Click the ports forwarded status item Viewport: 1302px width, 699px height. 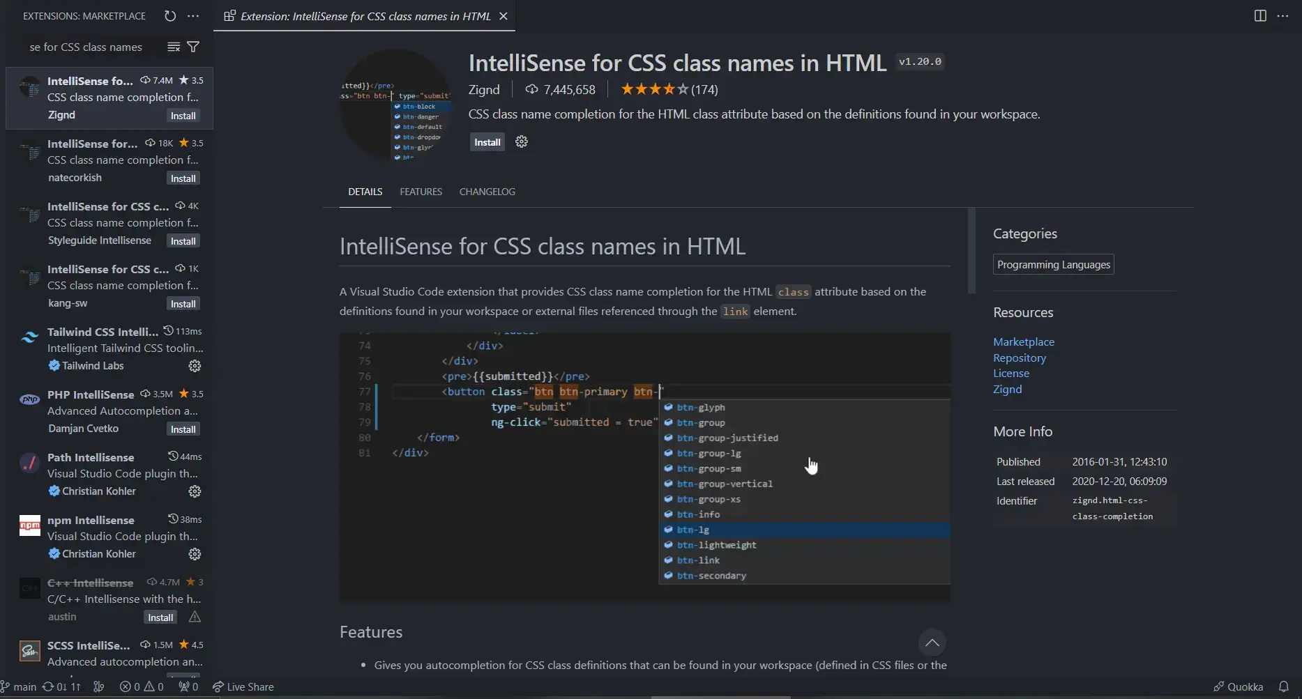[188, 687]
